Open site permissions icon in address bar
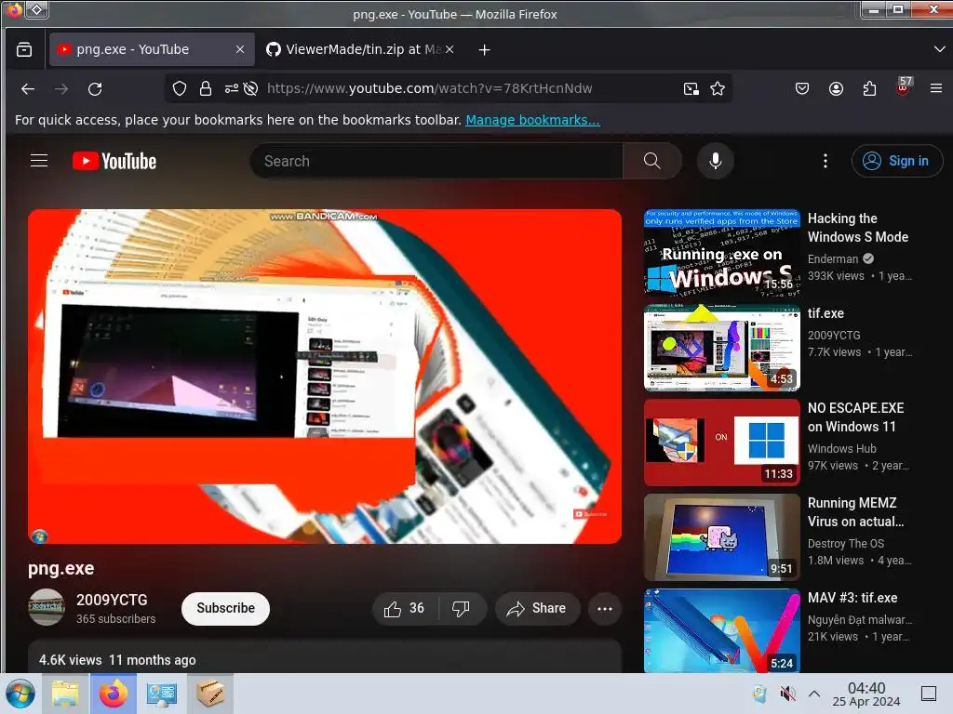The height and width of the screenshot is (714, 953). coord(231,88)
